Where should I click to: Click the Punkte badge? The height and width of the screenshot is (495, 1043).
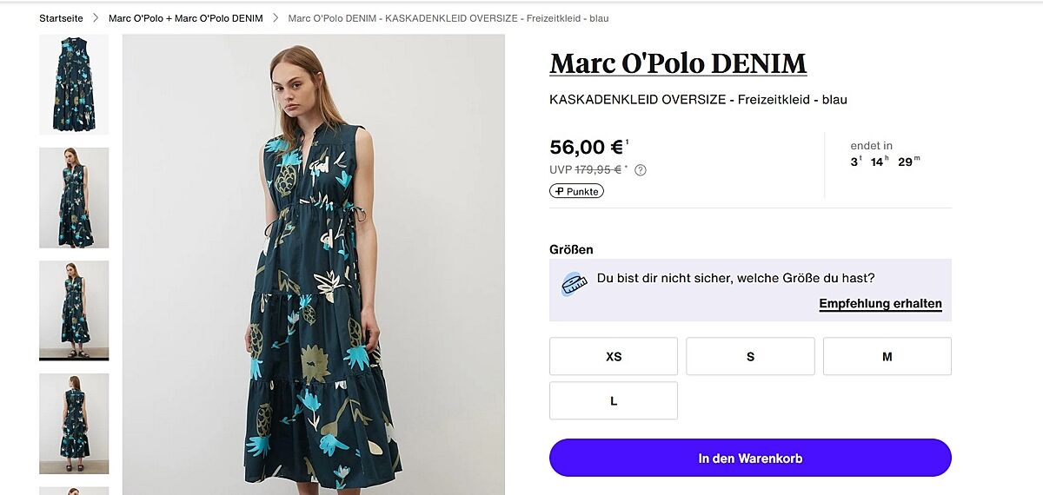(x=576, y=191)
